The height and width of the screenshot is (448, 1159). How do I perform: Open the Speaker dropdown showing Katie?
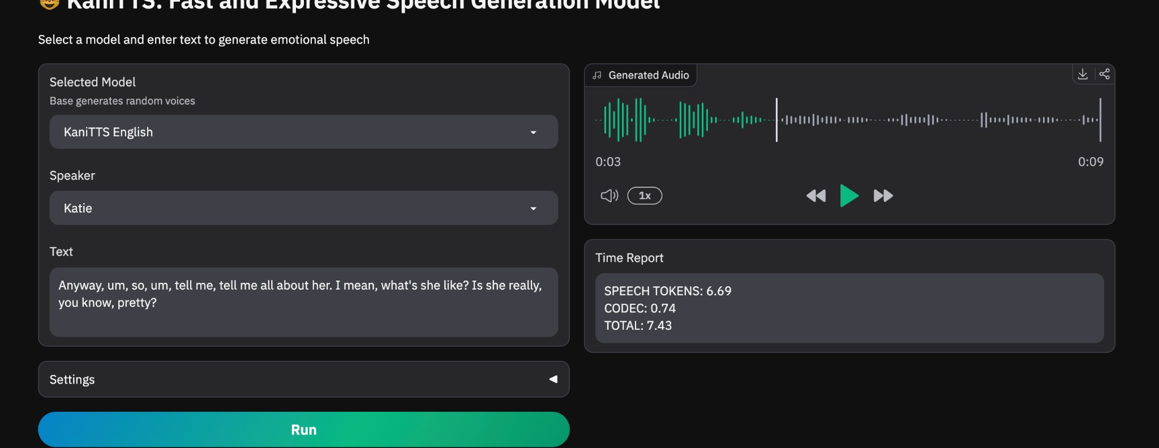pyautogui.click(x=303, y=208)
